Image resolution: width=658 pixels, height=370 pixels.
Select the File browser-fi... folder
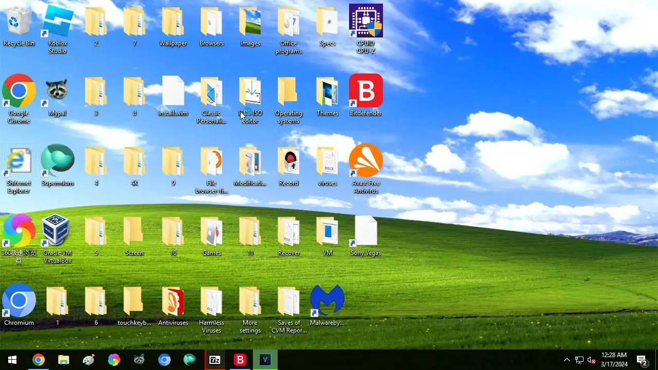click(212, 169)
